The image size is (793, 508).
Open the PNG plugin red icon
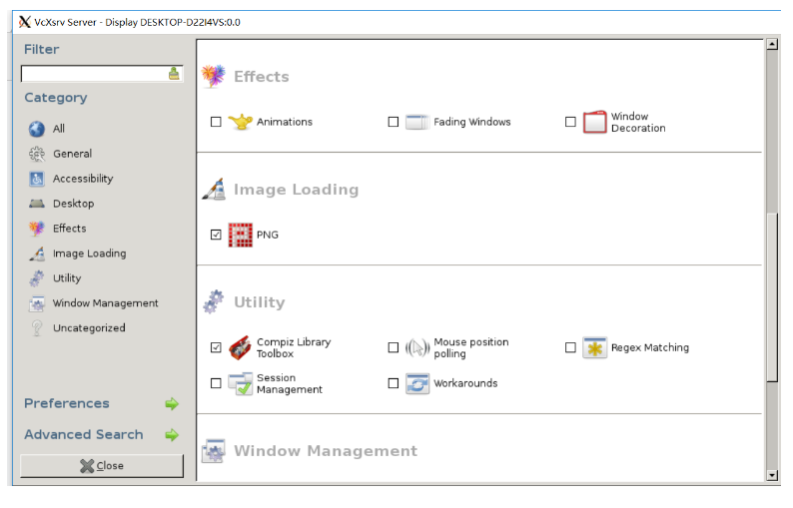(x=241, y=235)
